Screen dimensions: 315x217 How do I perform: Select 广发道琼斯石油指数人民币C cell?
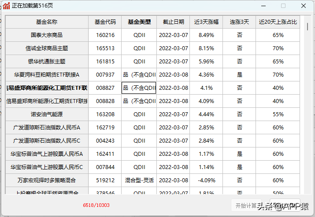pos(47,141)
